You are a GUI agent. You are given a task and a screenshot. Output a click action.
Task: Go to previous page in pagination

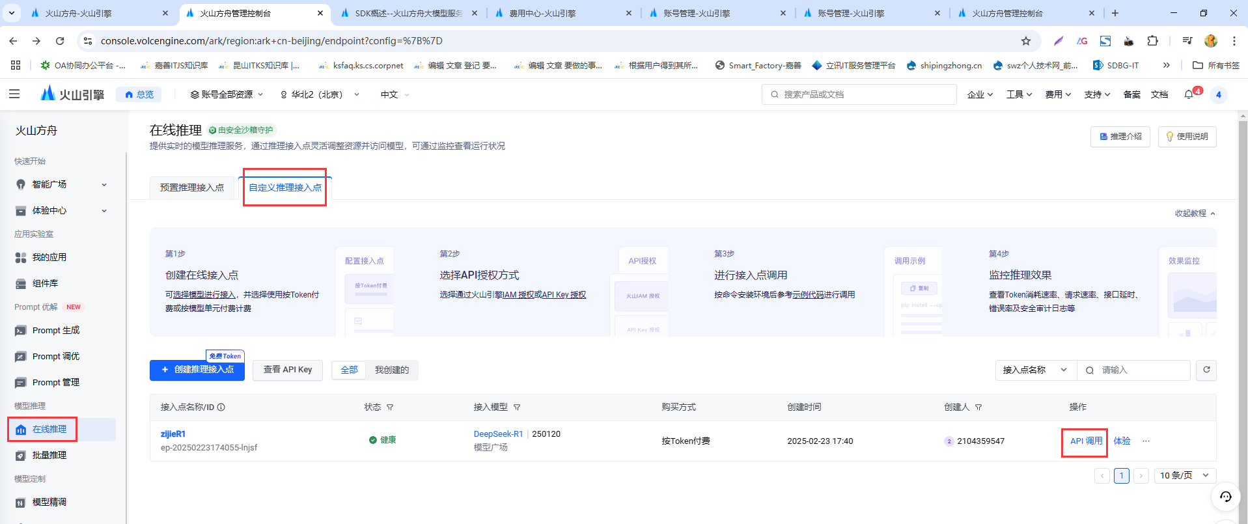(1102, 476)
